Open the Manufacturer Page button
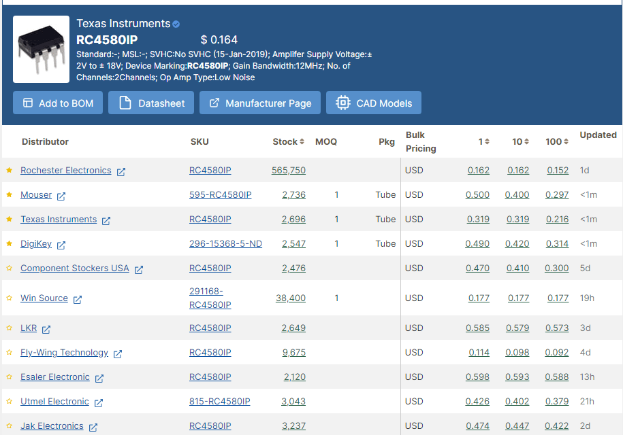Image resolution: width=623 pixels, height=435 pixels. coord(260,103)
